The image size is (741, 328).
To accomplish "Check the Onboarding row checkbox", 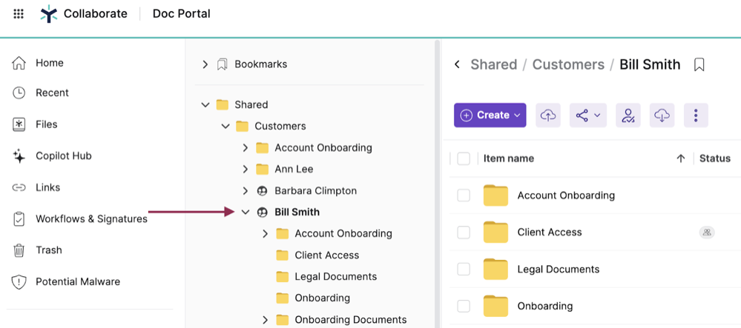I will point(464,307).
